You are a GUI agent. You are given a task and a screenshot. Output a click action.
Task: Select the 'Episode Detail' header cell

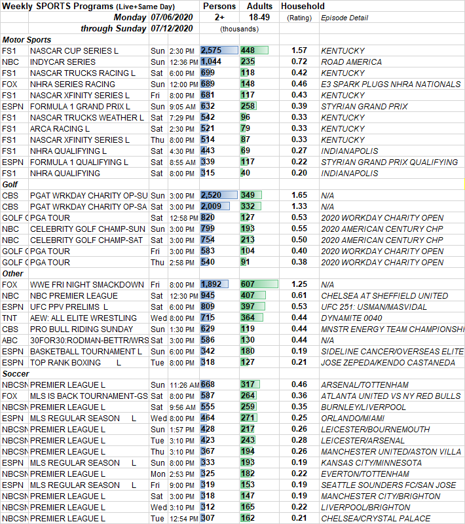tap(344, 18)
